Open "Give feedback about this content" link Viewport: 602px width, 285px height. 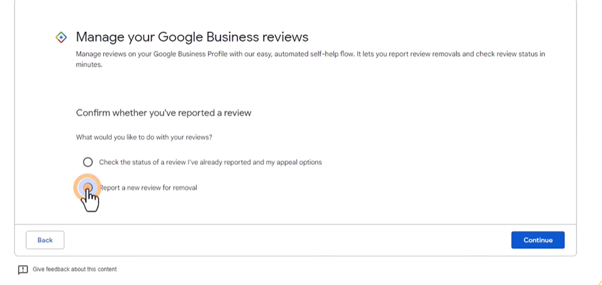(74, 269)
